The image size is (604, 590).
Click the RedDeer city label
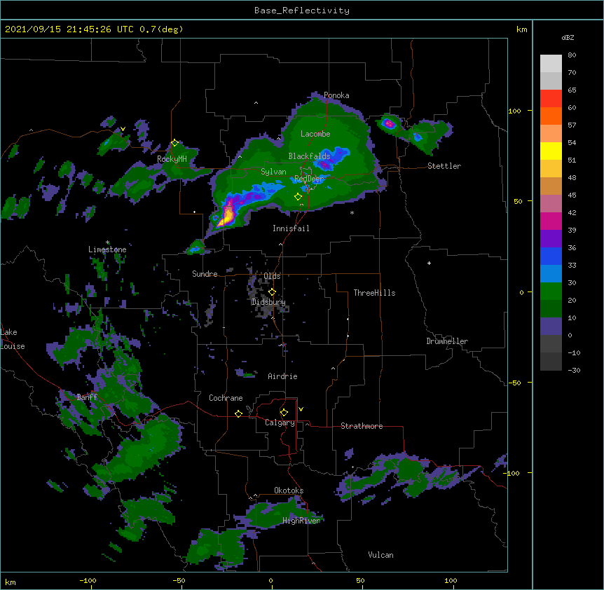coord(309,179)
